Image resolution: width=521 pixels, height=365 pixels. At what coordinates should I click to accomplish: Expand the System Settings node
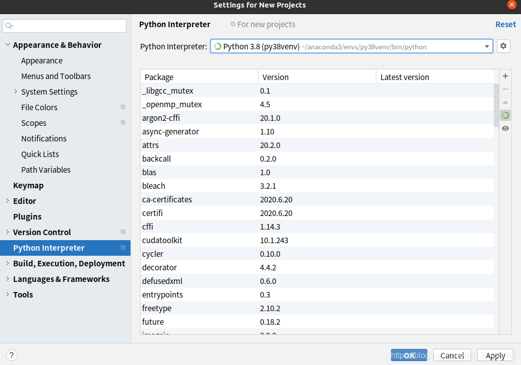coord(16,92)
